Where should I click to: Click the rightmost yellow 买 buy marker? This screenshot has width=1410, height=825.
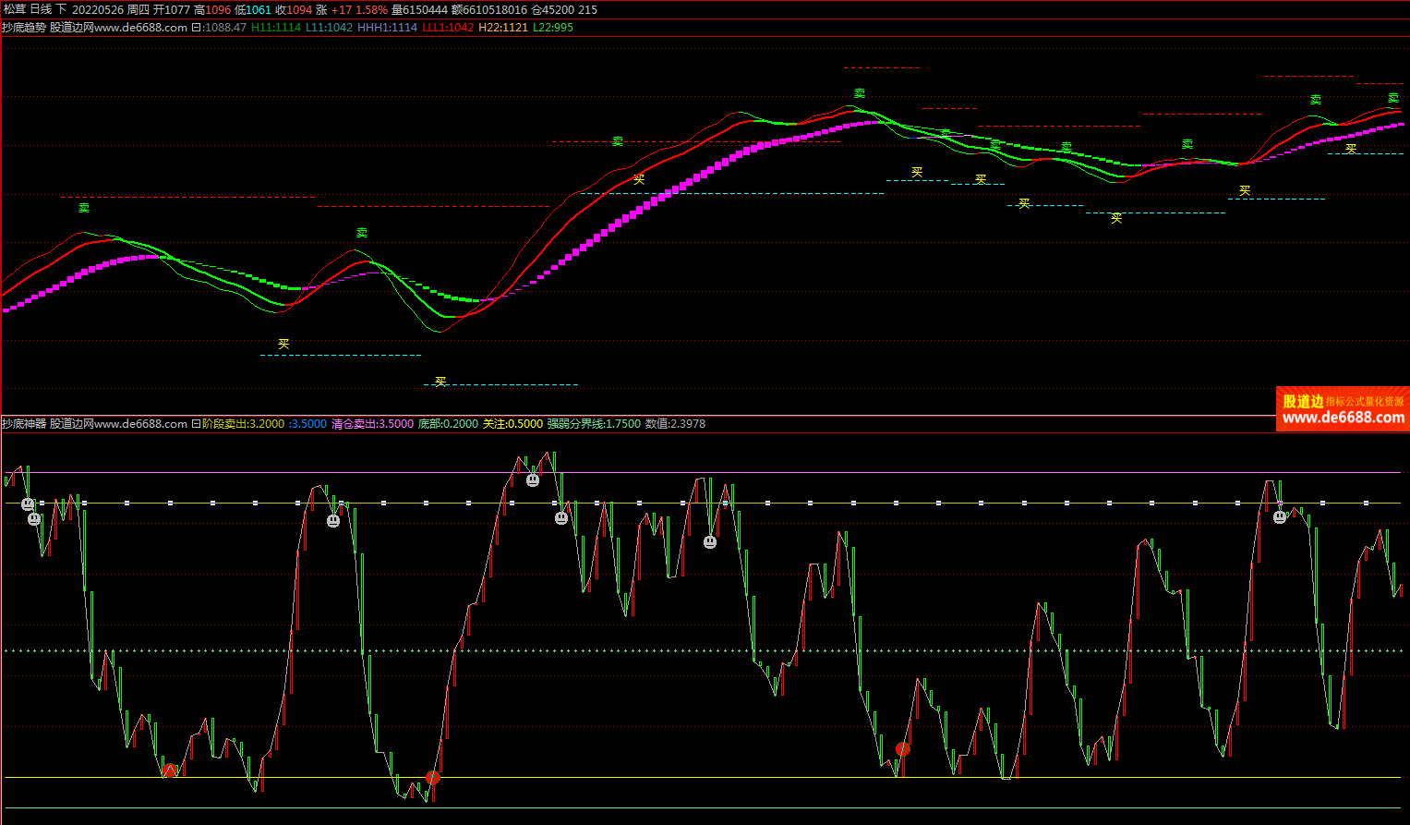click(x=1351, y=148)
